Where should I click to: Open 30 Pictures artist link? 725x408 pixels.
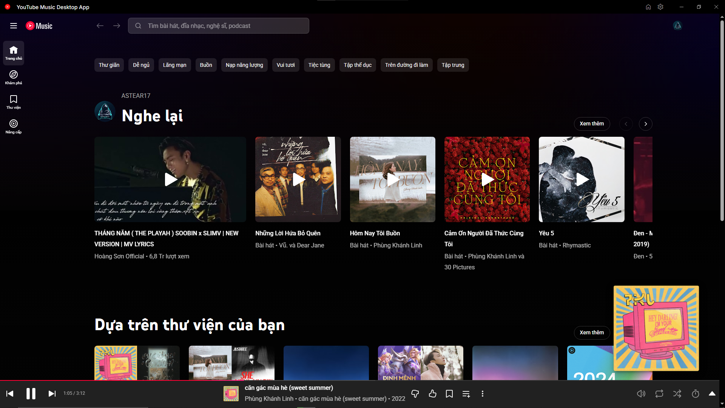click(460, 267)
